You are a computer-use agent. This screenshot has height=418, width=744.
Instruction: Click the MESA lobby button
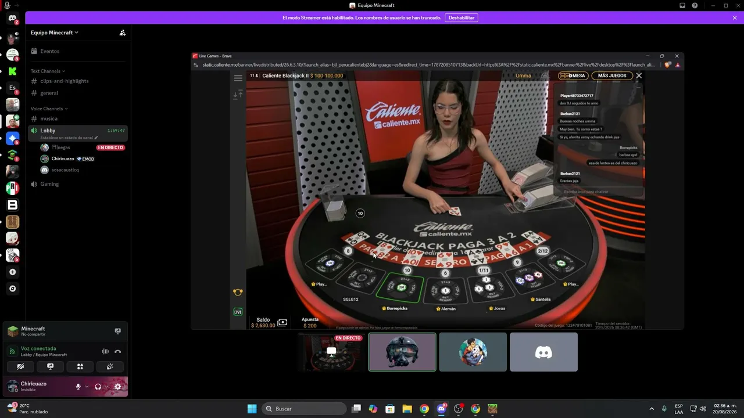click(x=573, y=75)
